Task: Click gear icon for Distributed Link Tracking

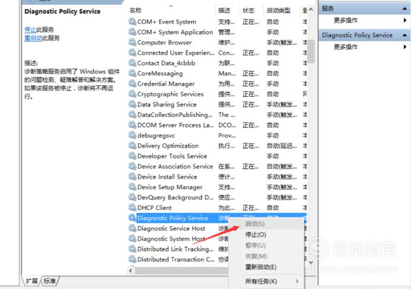Action: (132, 249)
